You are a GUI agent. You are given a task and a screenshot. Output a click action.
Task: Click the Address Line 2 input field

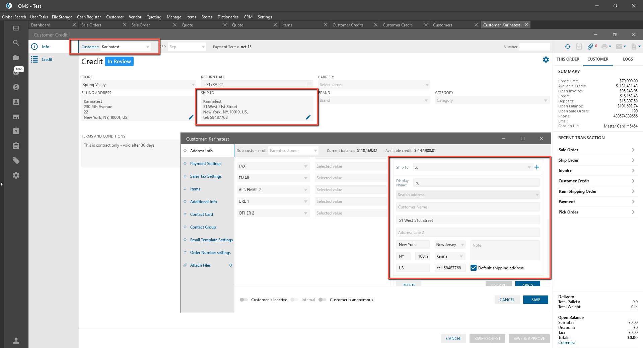[468, 233]
